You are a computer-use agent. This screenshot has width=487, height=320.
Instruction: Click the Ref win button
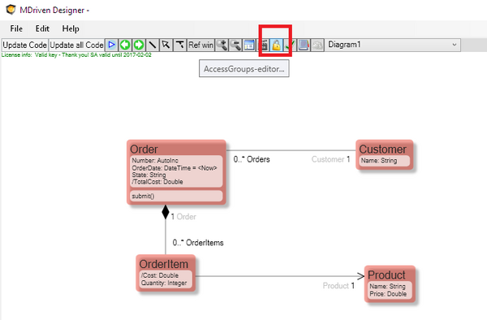[x=200, y=45]
